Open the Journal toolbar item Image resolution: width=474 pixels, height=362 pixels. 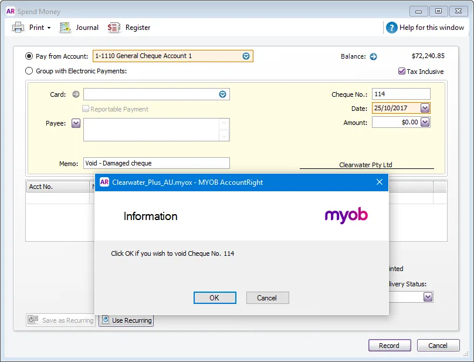coord(87,28)
